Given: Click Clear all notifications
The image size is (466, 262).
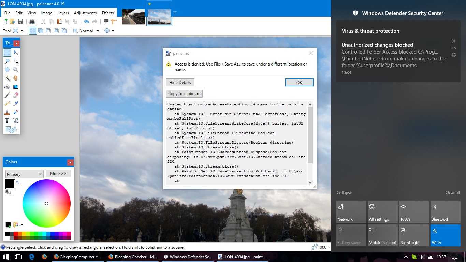Looking at the screenshot, I should [x=453, y=193].
